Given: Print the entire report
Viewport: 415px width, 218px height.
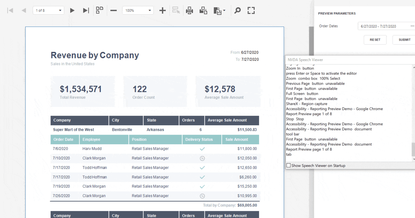Looking at the screenshot, I should click(190, 10).
